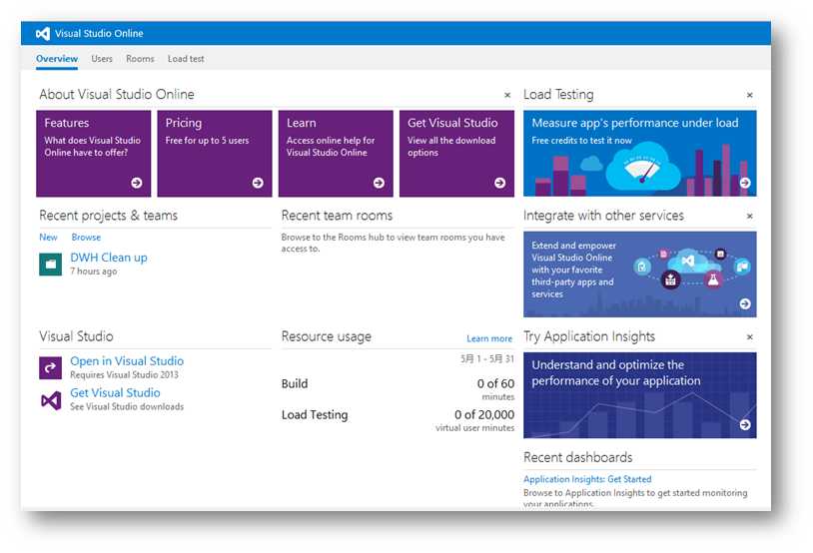
Task: Open the Learn more resource usage link
Action: click(489, 339)
